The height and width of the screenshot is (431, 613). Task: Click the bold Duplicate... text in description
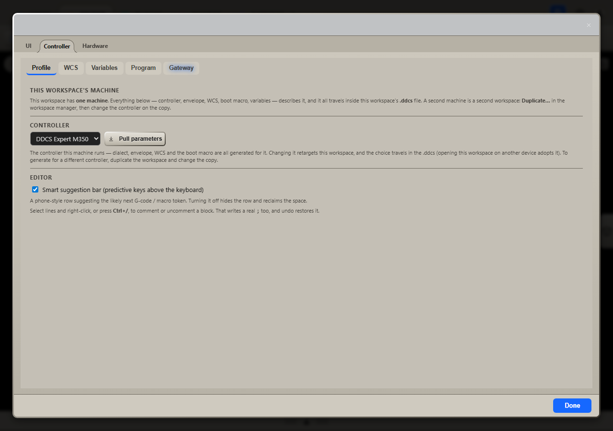click(536, 101)
